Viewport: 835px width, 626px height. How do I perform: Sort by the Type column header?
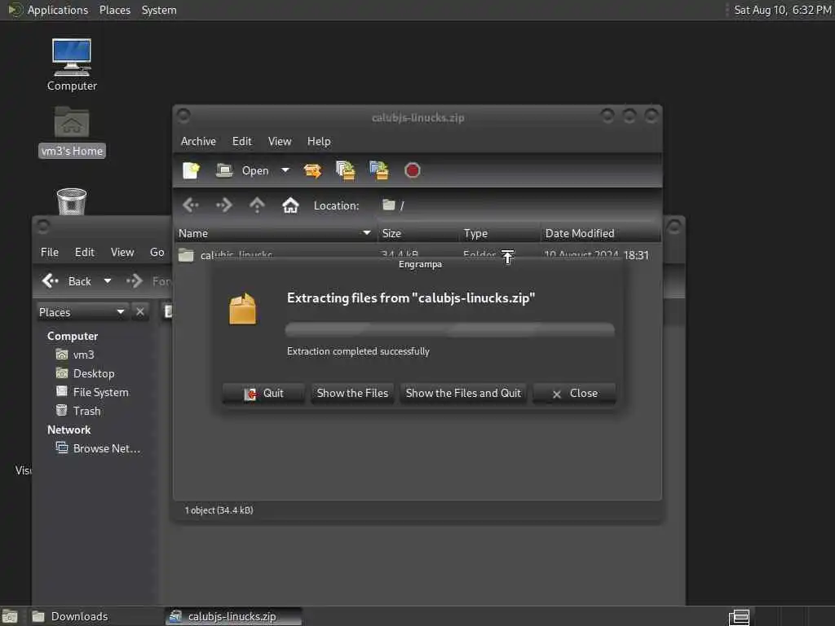point(500,233)
